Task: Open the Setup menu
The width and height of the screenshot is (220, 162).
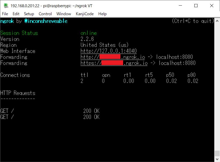Action: [29, 14]
